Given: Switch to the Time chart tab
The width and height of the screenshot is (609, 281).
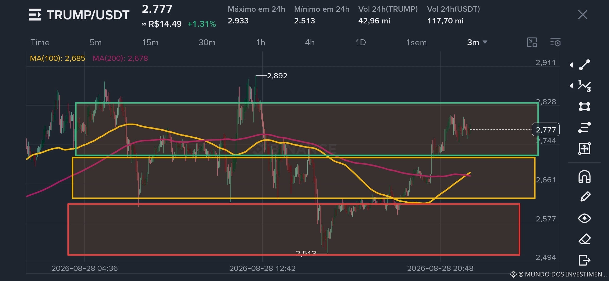Looking at the screenshot, I should (40, 42).
